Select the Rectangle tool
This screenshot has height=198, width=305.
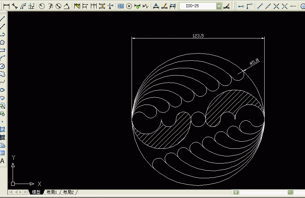point(3,50)
